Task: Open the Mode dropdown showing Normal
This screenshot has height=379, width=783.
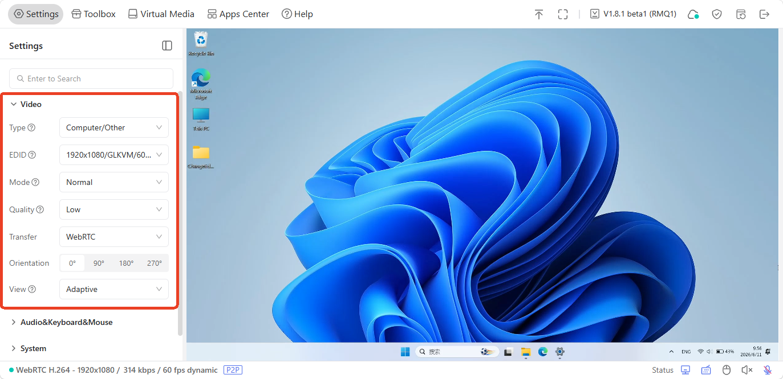Action: coord(114,182)
